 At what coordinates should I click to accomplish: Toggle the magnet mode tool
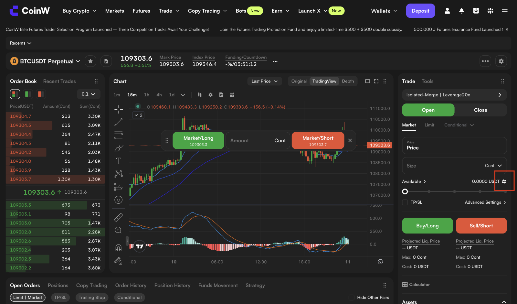click(x=119, y=248)
